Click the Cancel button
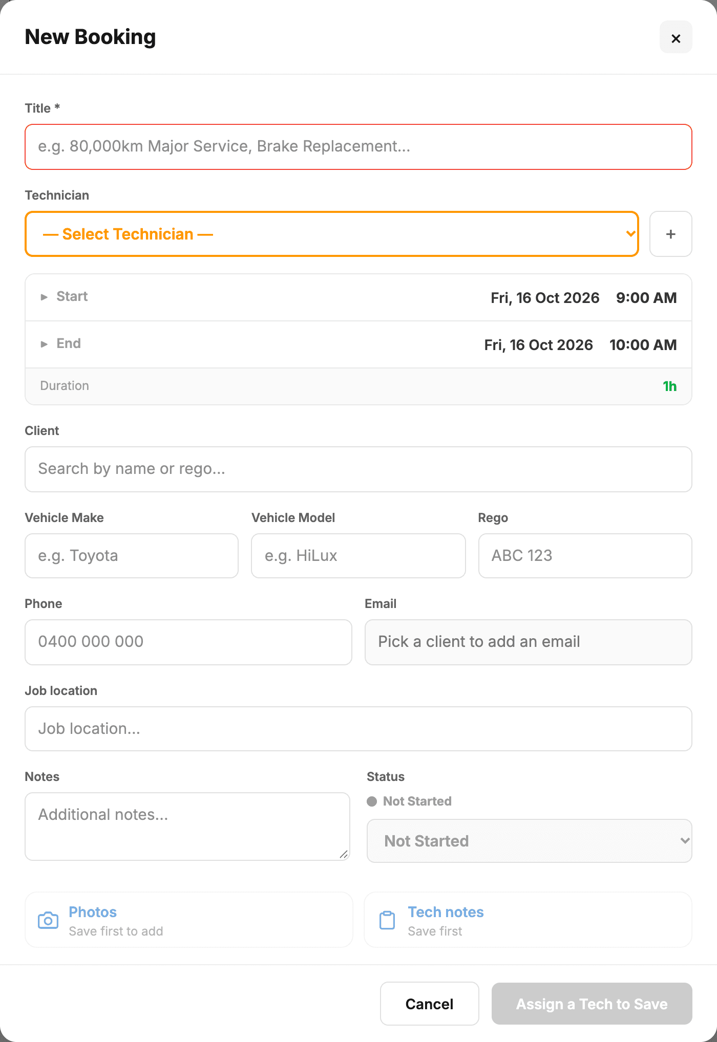Image resolution: width=717 pixels, height=1042 pixels. pos(429,1004)
